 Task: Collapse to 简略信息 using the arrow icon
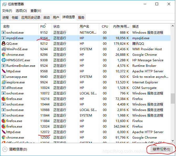5,149
